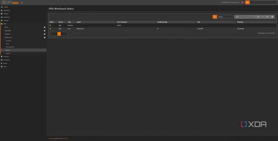
Task: Click the green status icon for Windscribe peer
Action: (50, 28)
